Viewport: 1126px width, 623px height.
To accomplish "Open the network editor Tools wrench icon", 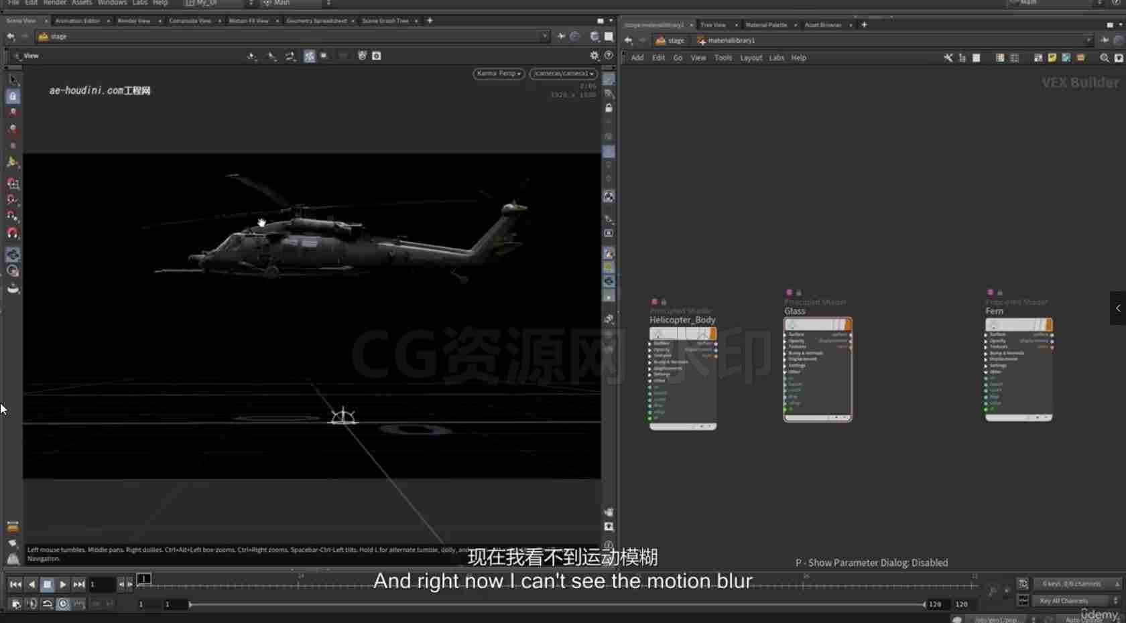I will click(x=948, y=58).
